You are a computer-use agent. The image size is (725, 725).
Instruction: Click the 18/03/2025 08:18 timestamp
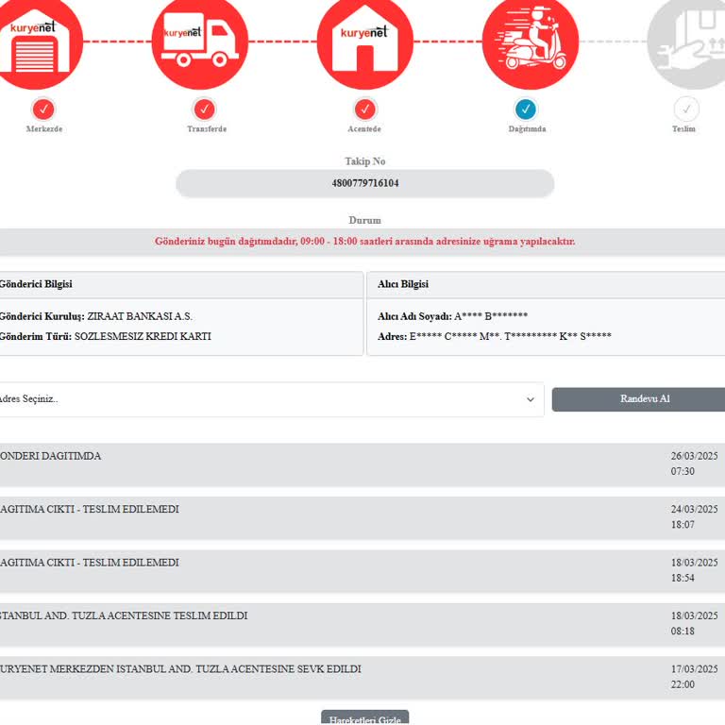click(694, 623)
